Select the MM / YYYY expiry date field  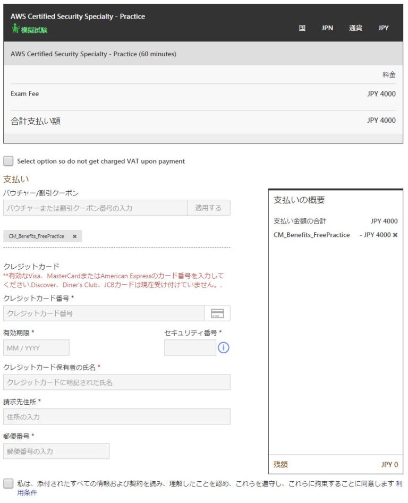[36, 348]
